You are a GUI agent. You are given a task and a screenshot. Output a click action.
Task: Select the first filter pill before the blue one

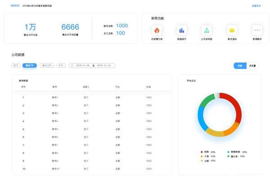pyautogui.click(x=16, y=66)
